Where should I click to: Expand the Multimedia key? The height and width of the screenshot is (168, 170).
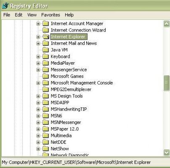[38, 136]
